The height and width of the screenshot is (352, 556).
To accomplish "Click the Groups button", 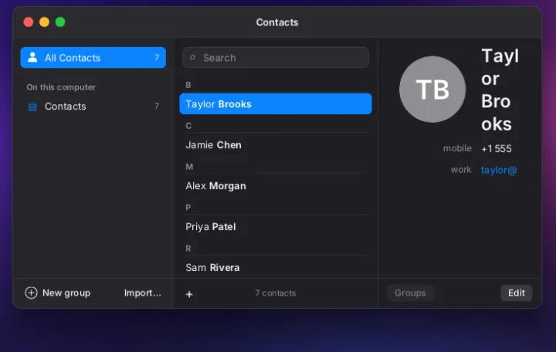I will coord(410,293).
